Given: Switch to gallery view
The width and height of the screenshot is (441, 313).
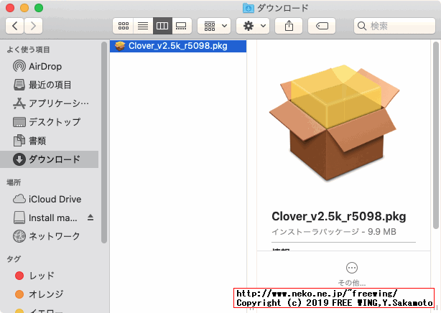Looking at the screenshot, I should [x=182, y=26].
